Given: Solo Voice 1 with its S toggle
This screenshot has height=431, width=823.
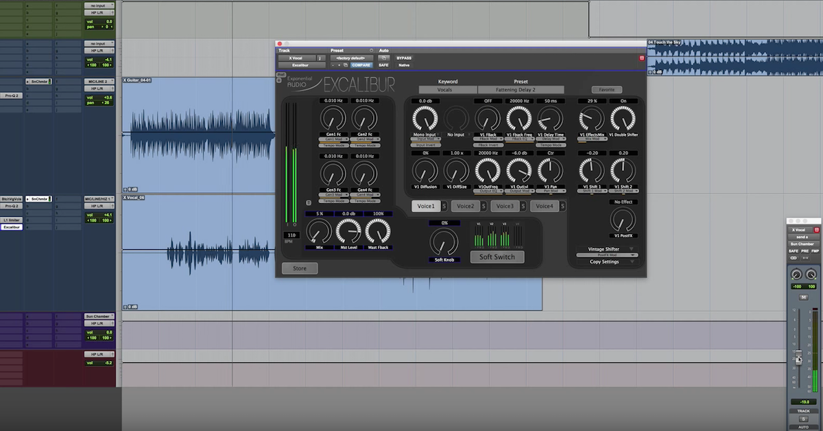Looking at the screenshot, I should point(444,205).
